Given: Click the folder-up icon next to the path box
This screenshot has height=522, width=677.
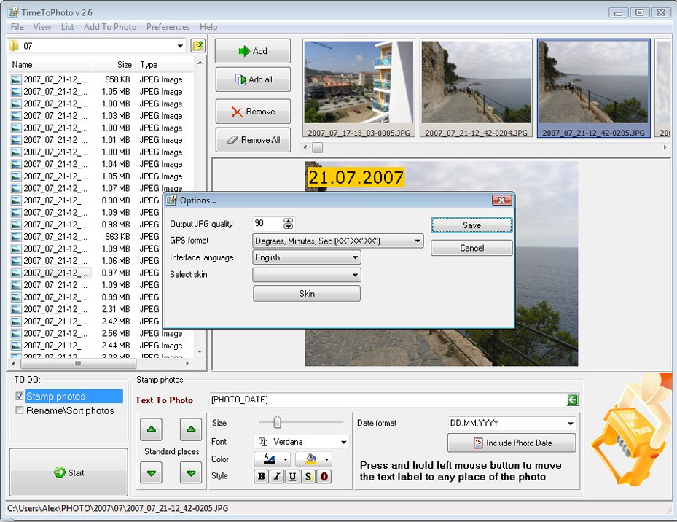Looking at the screenshot, I should coord(197,46).
